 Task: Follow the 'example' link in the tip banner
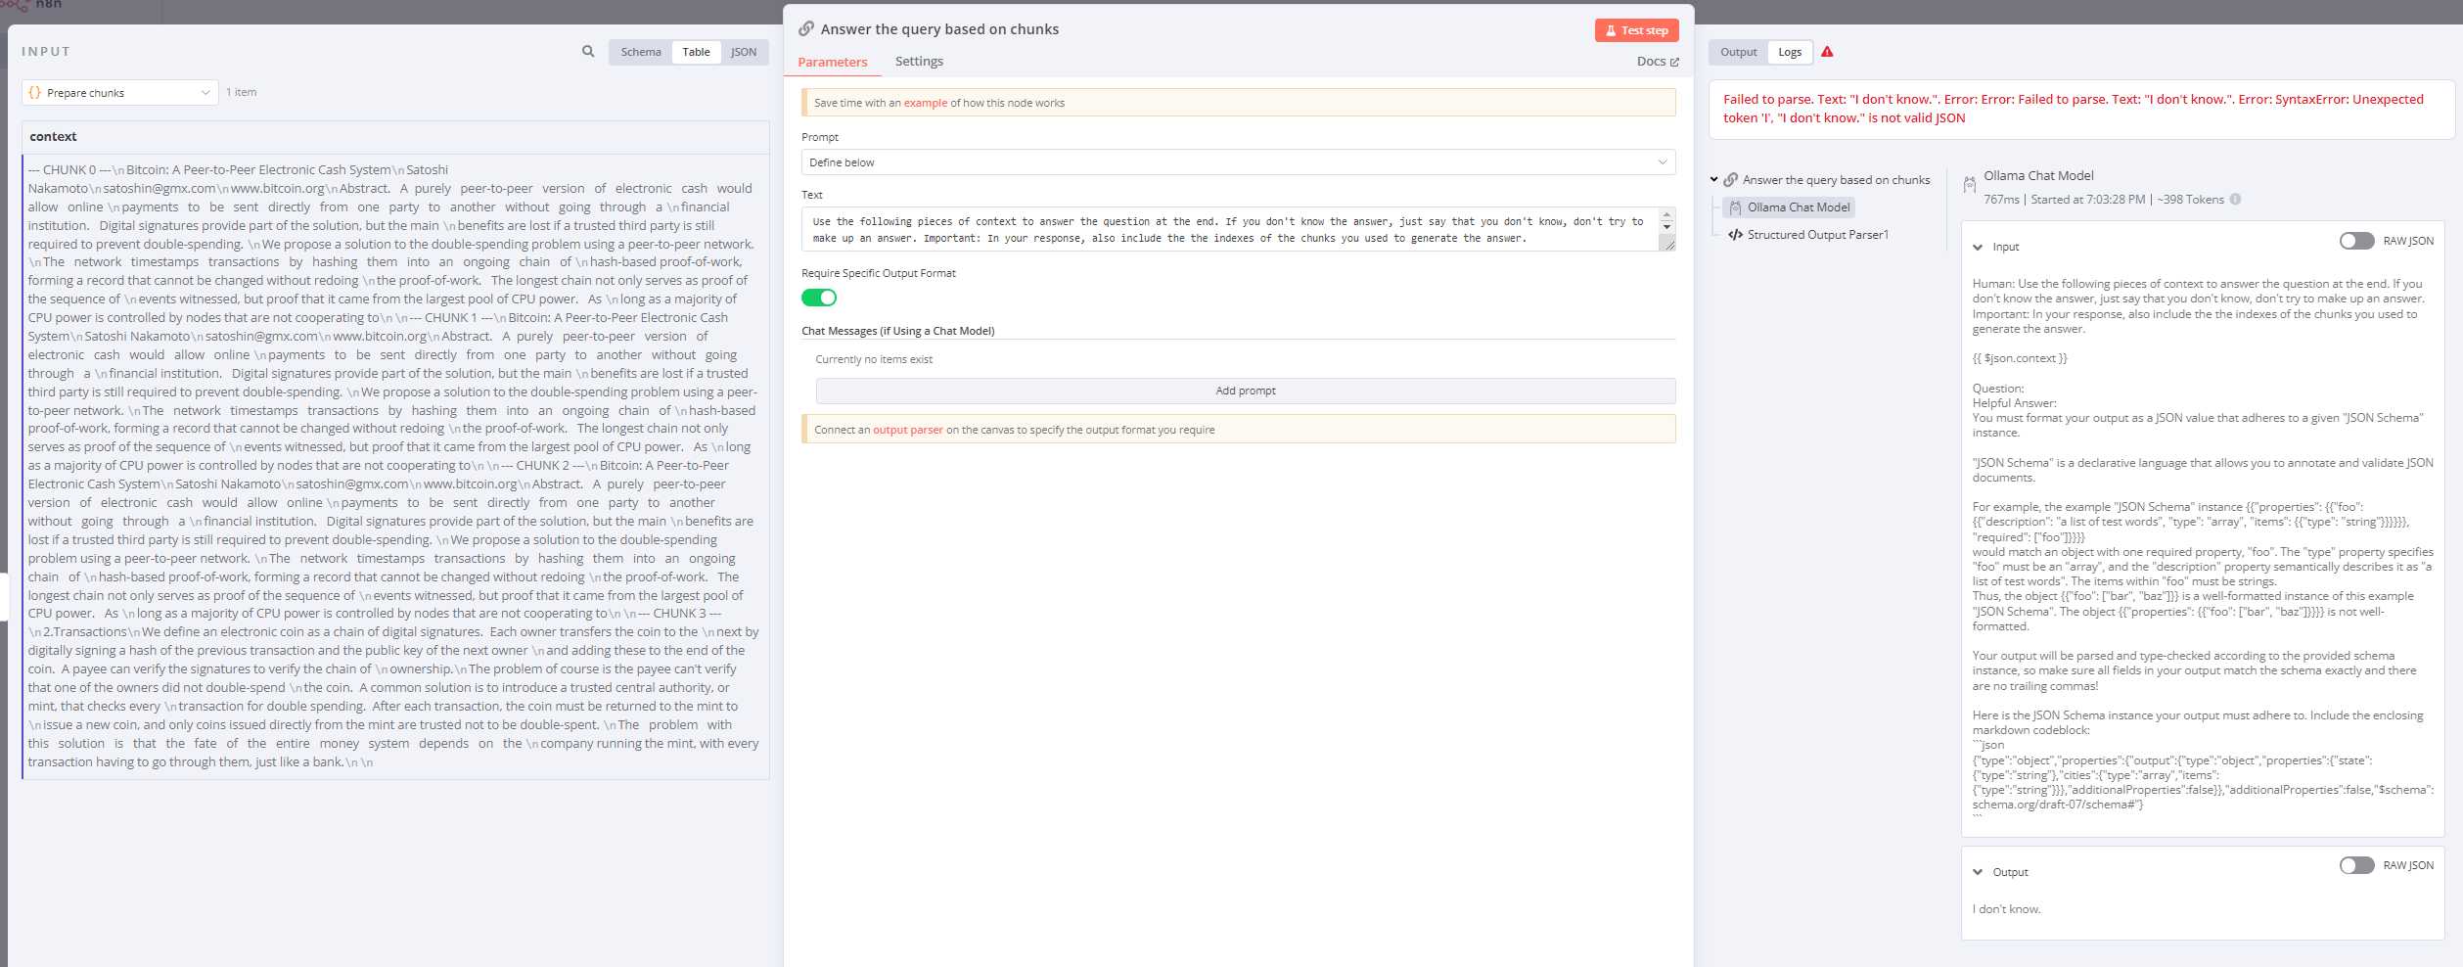925,103
